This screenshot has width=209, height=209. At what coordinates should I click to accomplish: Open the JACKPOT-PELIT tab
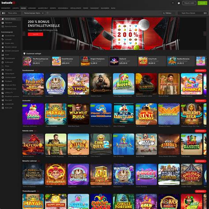tap(43, 8)
